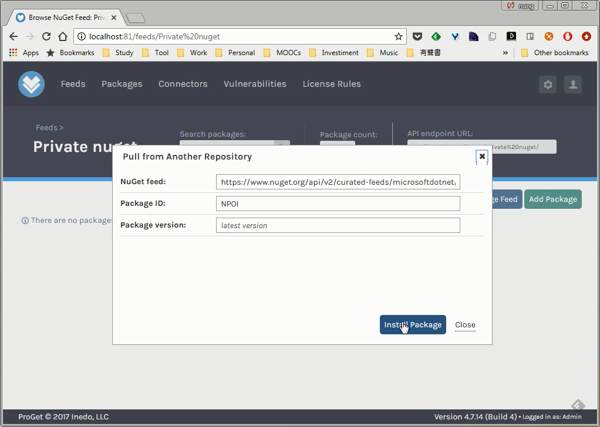Open the user profile icon
The width and height of the screenshot is (600, 427).
573,84
